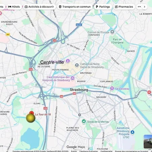
Task: Select the KRUTENAU district label
Action: (86, 73)
